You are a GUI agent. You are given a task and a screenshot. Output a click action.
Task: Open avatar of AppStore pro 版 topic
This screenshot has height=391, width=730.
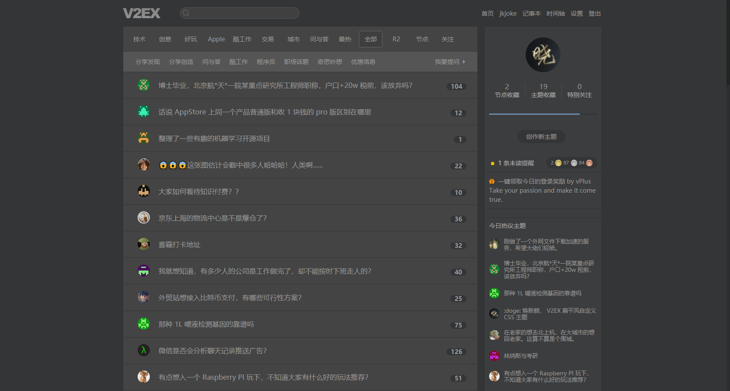coord(144,111)
